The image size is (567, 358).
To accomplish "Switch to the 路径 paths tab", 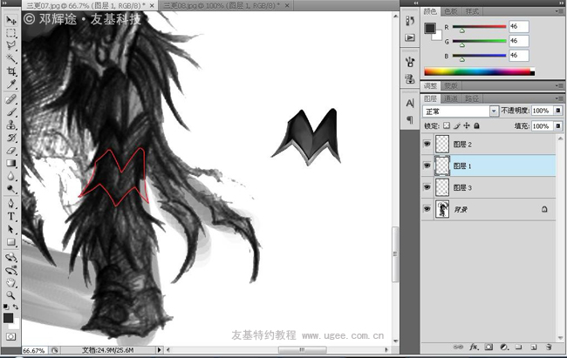I will 472,98.
